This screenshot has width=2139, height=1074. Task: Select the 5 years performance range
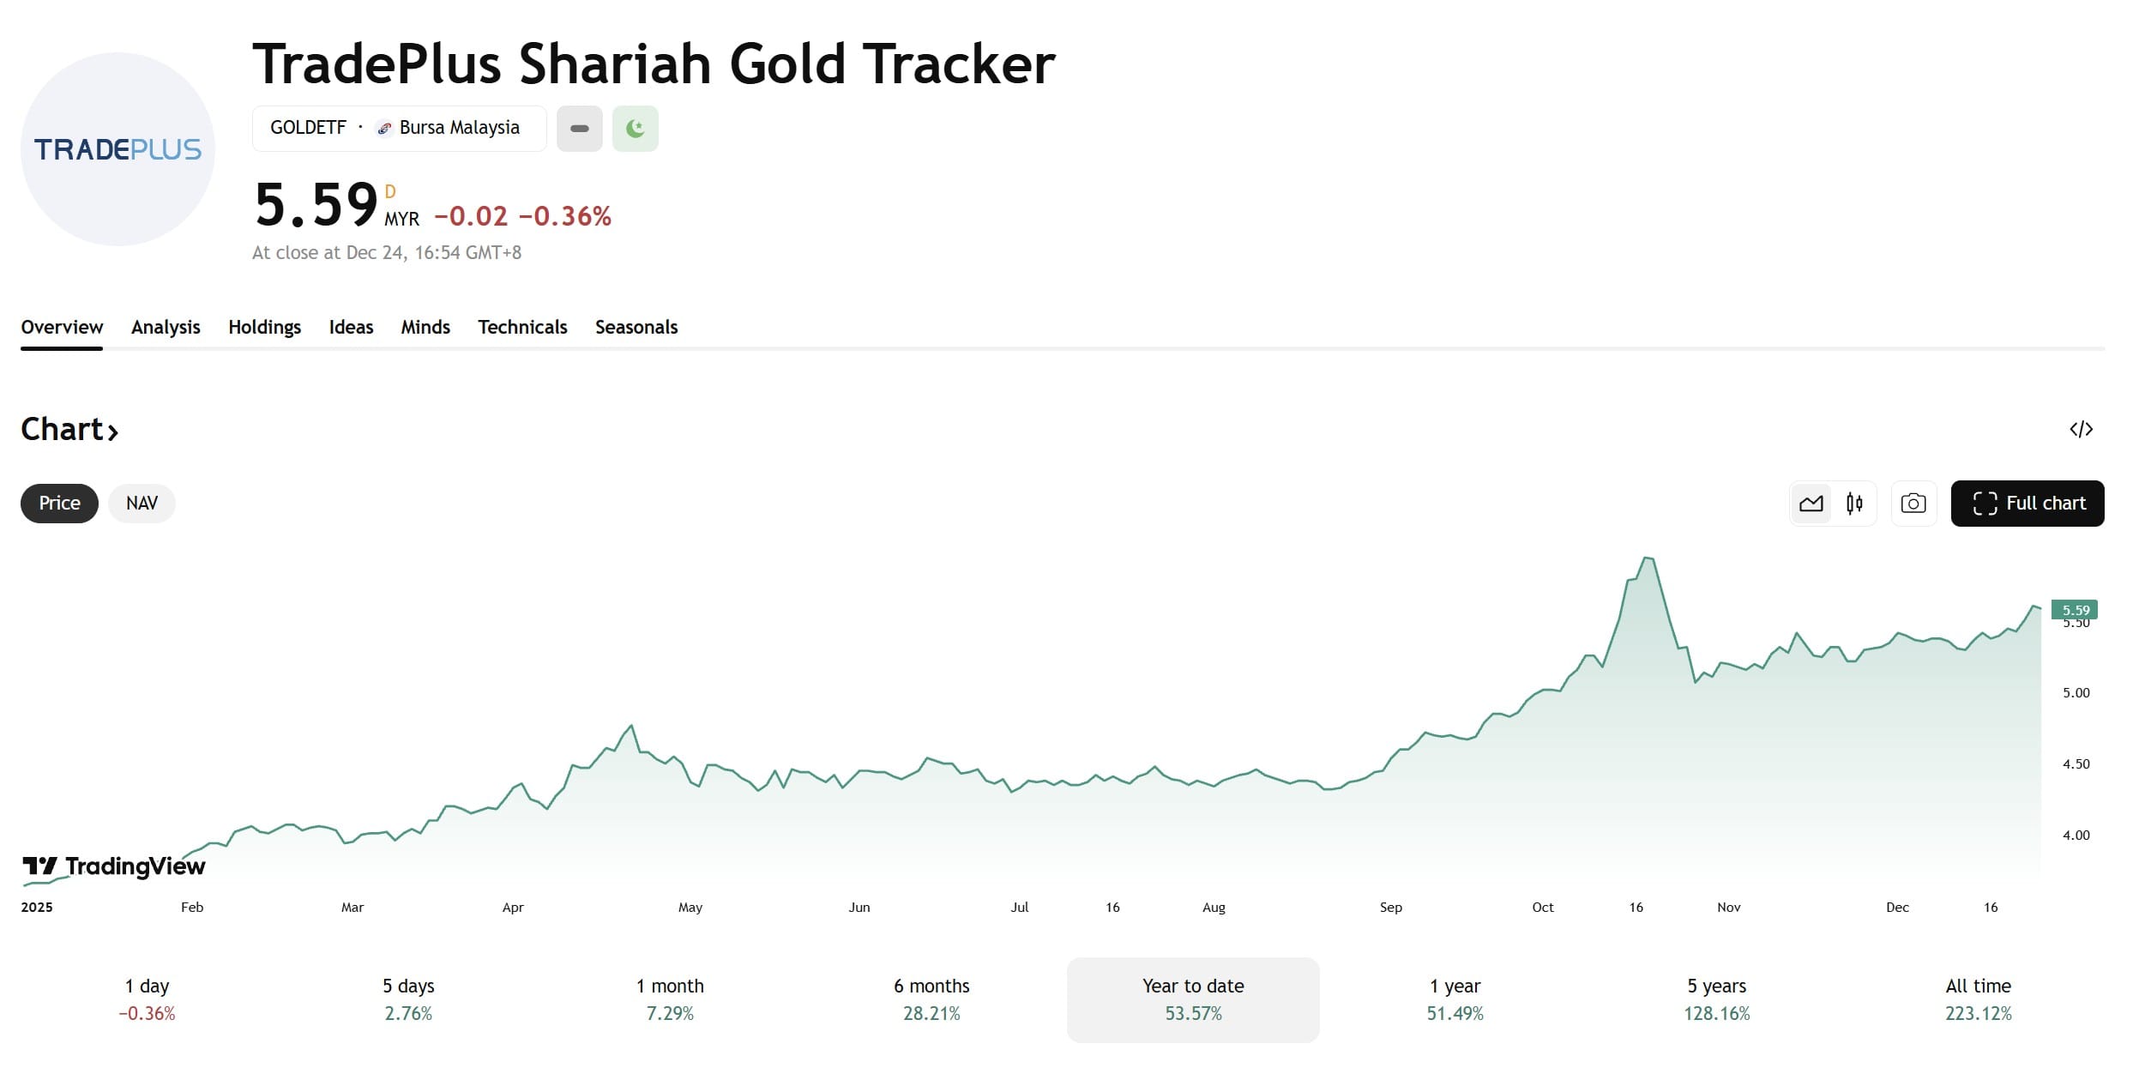click(1716, 999)
